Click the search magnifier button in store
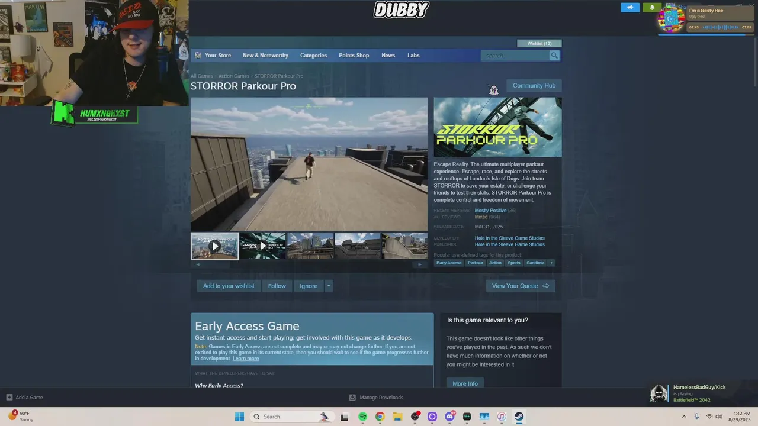The image size is (758, 426). [554, 55]
